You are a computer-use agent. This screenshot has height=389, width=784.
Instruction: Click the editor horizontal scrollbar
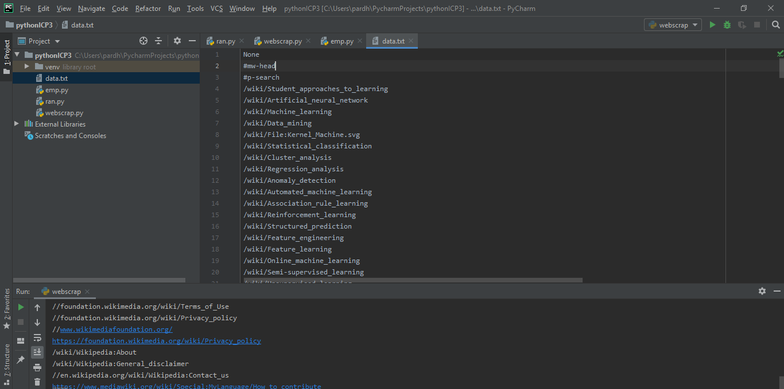pos(413,280)
